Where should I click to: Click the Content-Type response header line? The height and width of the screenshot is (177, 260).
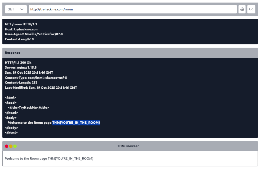36,78
